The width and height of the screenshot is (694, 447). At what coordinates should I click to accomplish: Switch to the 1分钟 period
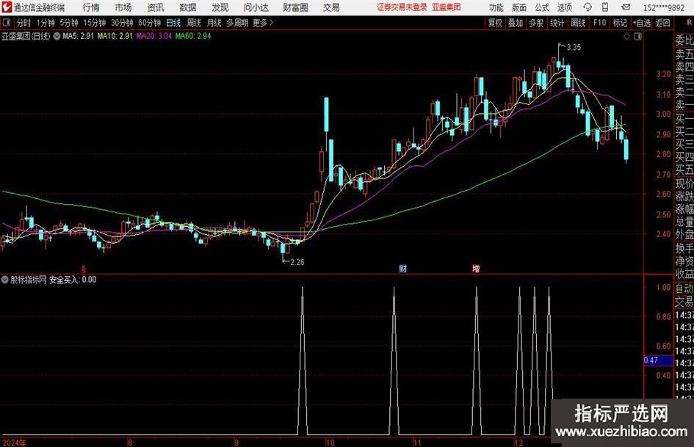coord(46,23)
